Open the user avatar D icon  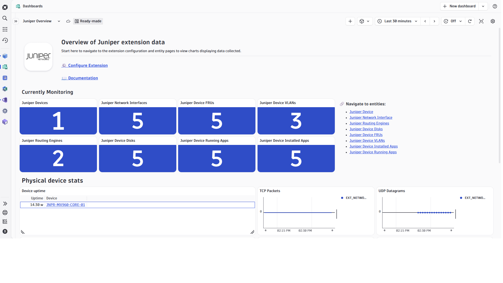point(5,231)
